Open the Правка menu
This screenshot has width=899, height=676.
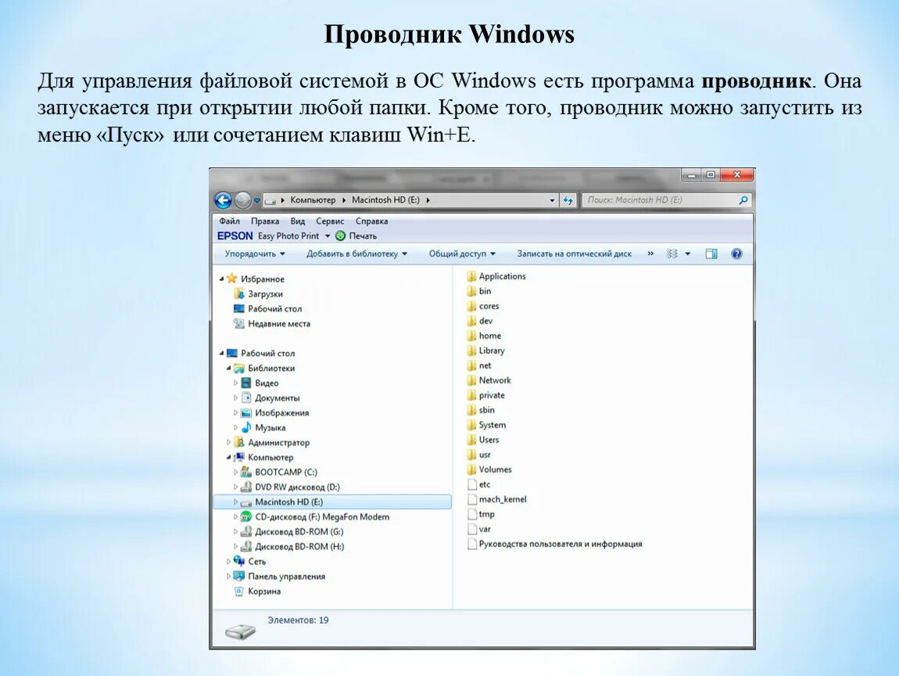click(265, 221)
